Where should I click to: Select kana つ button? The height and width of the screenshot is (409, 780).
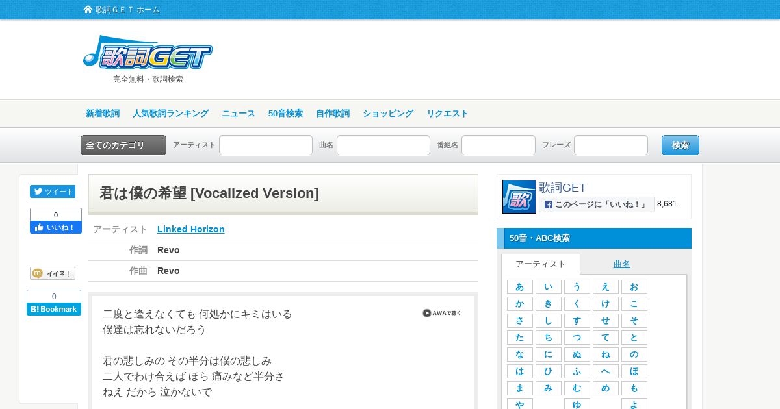[577, 338]
